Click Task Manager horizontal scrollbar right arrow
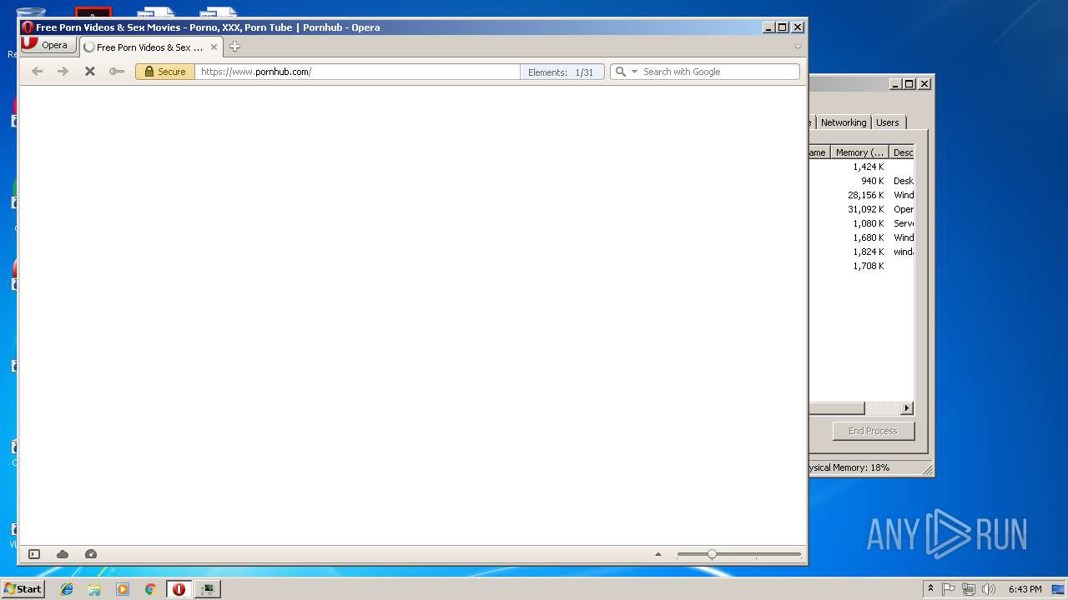Image resolution: width=1068 pixels, height=600 pixels. [907, 408]
